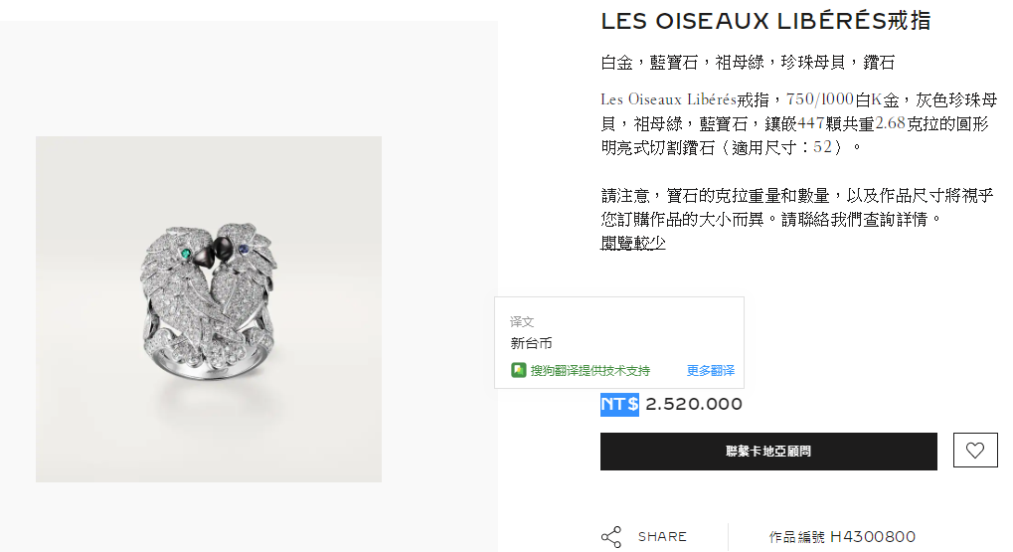Click 搜狗翻译提供技术支持 link

[x=590, y=370]
